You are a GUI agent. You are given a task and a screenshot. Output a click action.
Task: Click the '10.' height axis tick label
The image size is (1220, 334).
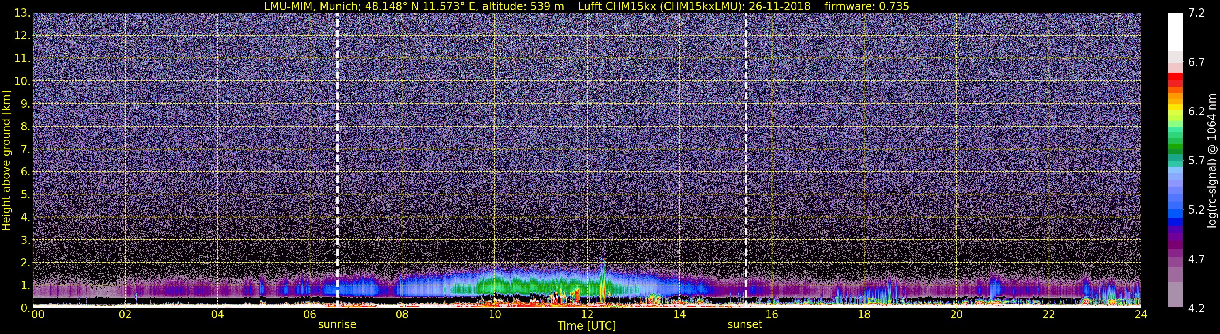pyautogui.click(x=22, y=81)
